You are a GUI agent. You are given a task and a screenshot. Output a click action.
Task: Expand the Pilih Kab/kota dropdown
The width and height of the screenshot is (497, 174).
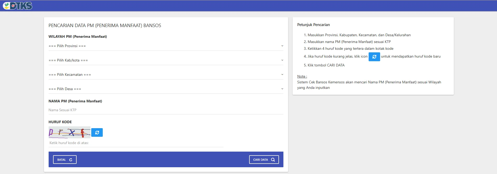[x=166, y=60]
